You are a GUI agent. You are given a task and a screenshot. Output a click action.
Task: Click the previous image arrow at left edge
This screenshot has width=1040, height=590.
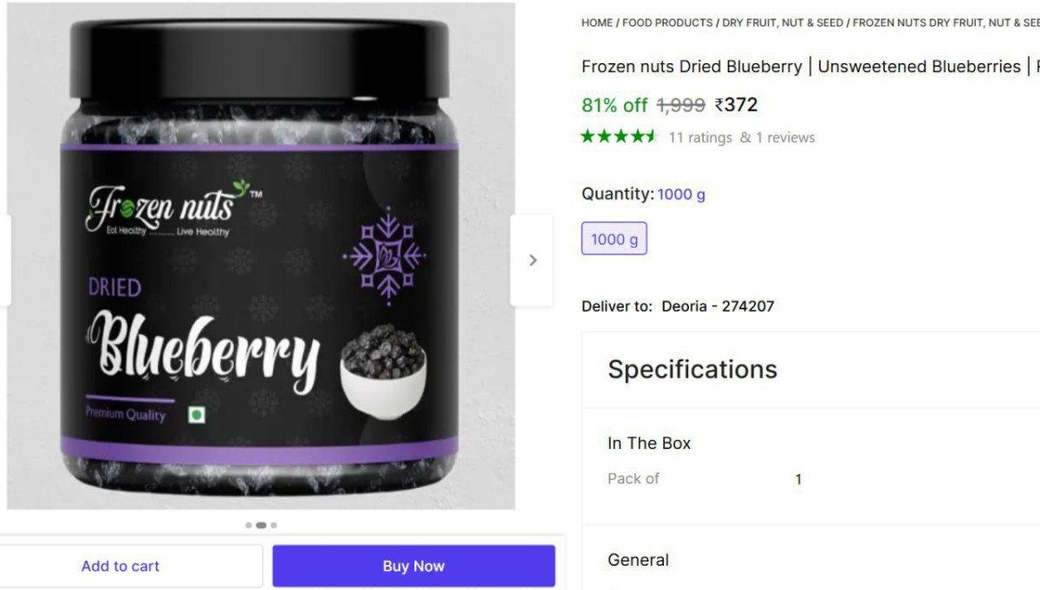(x=4, y=260)
